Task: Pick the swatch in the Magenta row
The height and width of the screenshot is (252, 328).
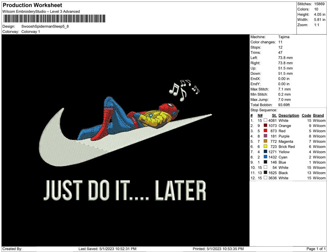Action: (x=265, y=141)
